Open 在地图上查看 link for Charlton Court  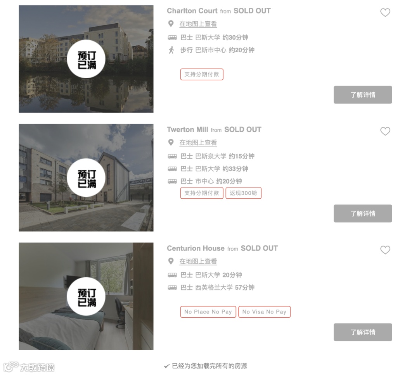(x=198, y=24)
